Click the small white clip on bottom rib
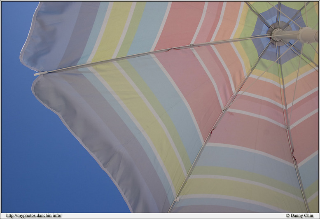This screenshot has height=219, width=320. pyautogui.click(x=177, y=200)
